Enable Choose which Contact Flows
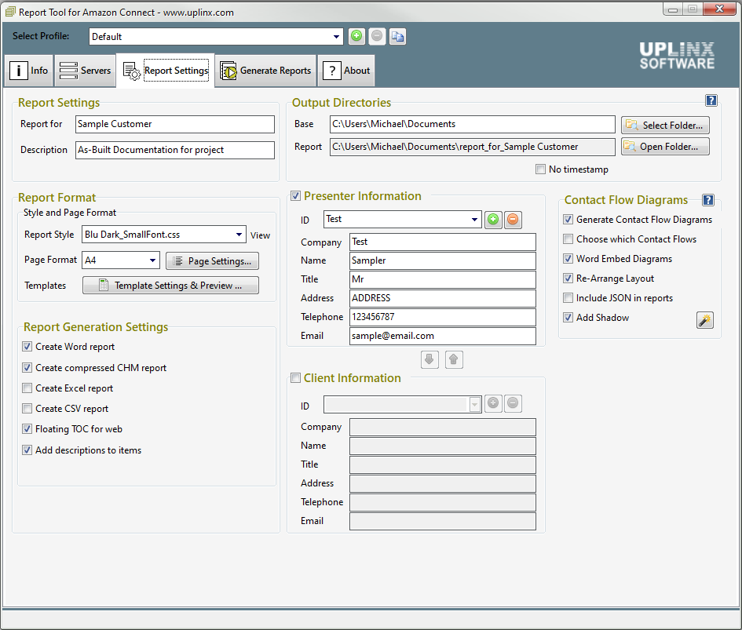Screen dimensions: 742x630 pos(568,239)
